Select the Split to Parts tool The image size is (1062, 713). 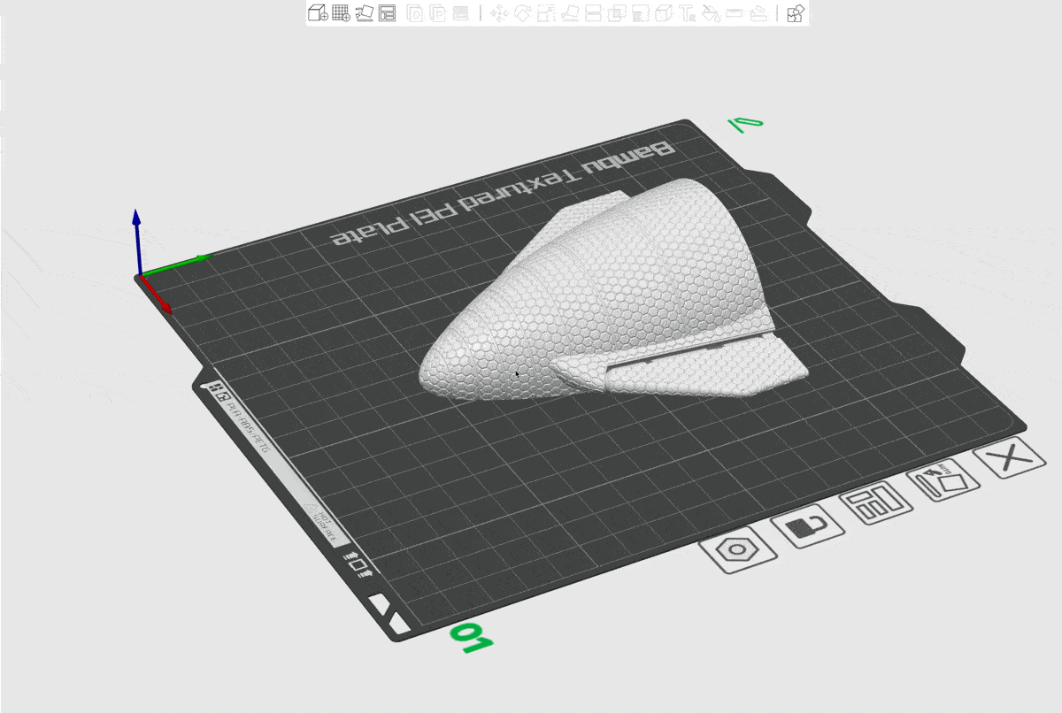point(437,13)
